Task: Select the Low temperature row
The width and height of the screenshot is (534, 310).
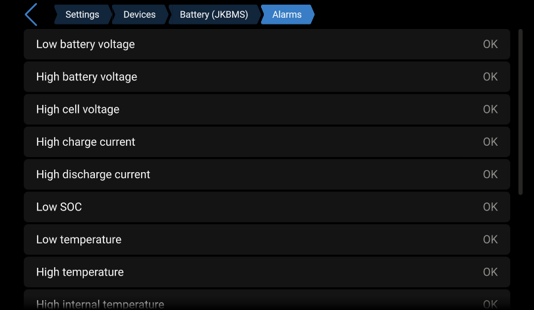Action: tap(267, 239)
